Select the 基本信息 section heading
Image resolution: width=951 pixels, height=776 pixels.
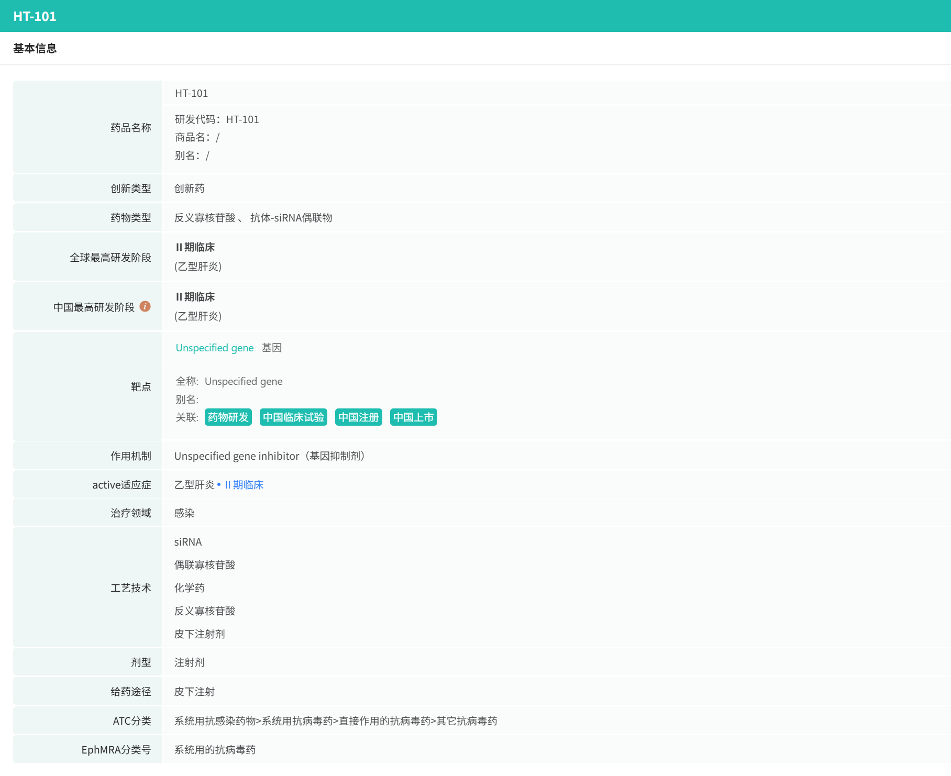tap(35, 48)
